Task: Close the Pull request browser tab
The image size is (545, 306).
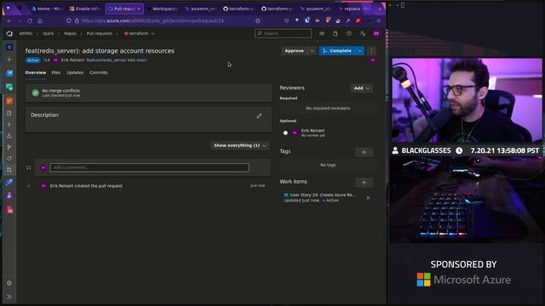Action: 139,8
